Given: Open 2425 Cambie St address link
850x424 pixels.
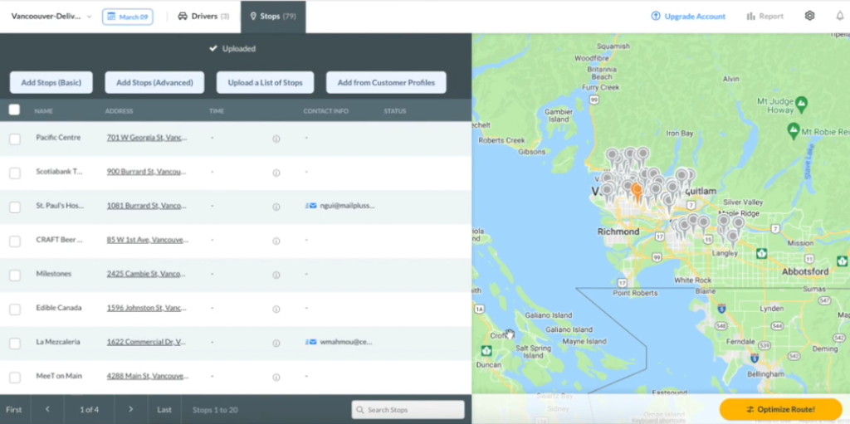Looking at the screenshot, I should (x=146, y=274).
